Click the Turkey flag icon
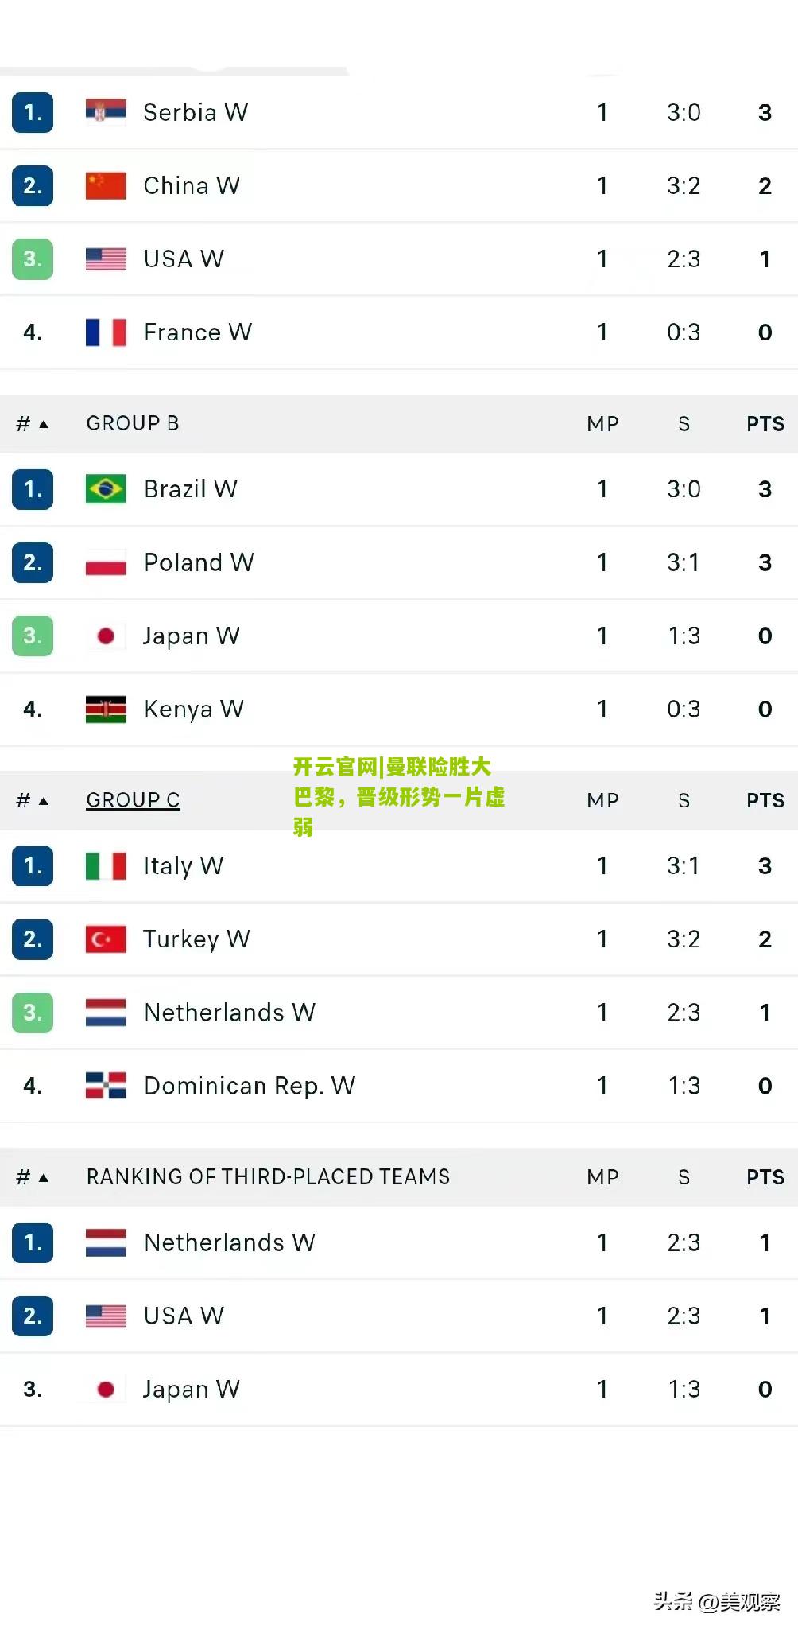798x1629 pixels. [x=106, y=939]
